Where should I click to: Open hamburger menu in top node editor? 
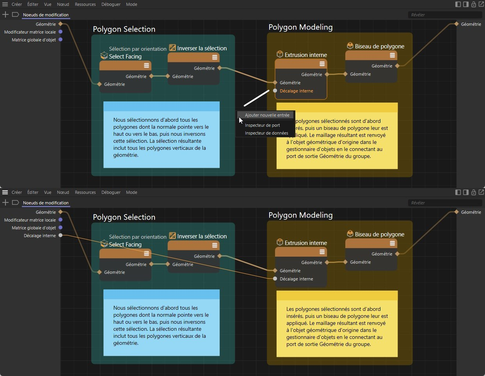click(x=5, y=4)
